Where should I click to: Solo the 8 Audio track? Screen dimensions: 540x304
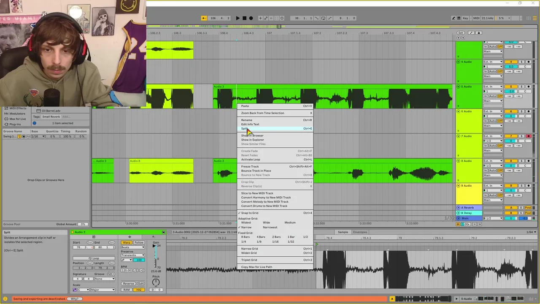[x=521, y=161]
